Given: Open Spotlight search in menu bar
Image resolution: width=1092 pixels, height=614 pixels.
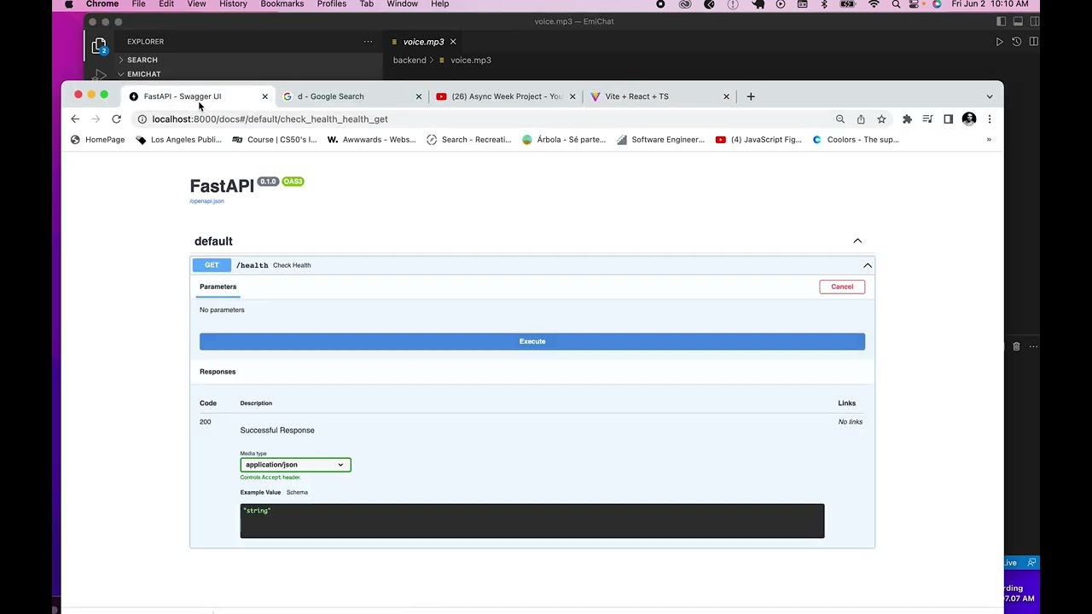Looking at the screenshot, I should [896, 4].
